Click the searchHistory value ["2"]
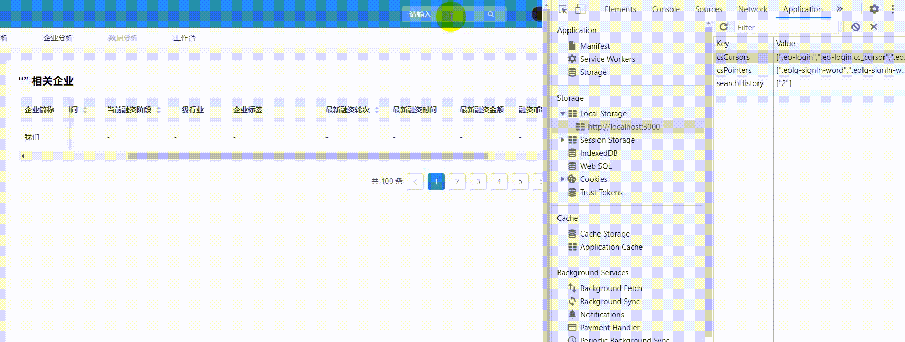The height and width of the screenshot is (342, 905). pyautogui.click(x=784, y=83)
